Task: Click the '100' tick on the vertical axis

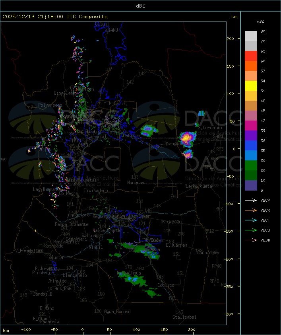Action: pyautogui.click(x=230, y=93)
